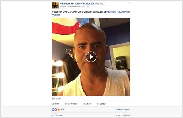Click the Haha reaction emoji
The height and width of the screenshot is (118, 183).
(59, 109)
